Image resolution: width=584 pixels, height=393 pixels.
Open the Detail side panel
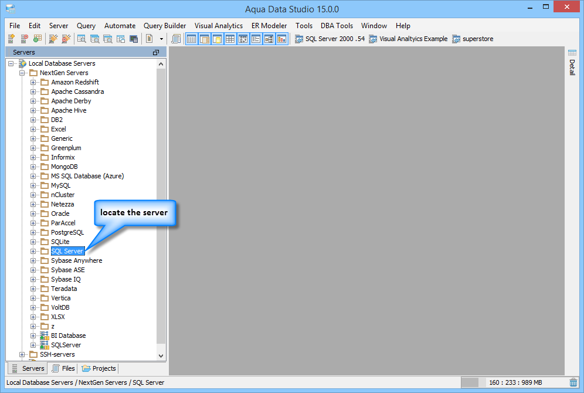pos(572,67)
